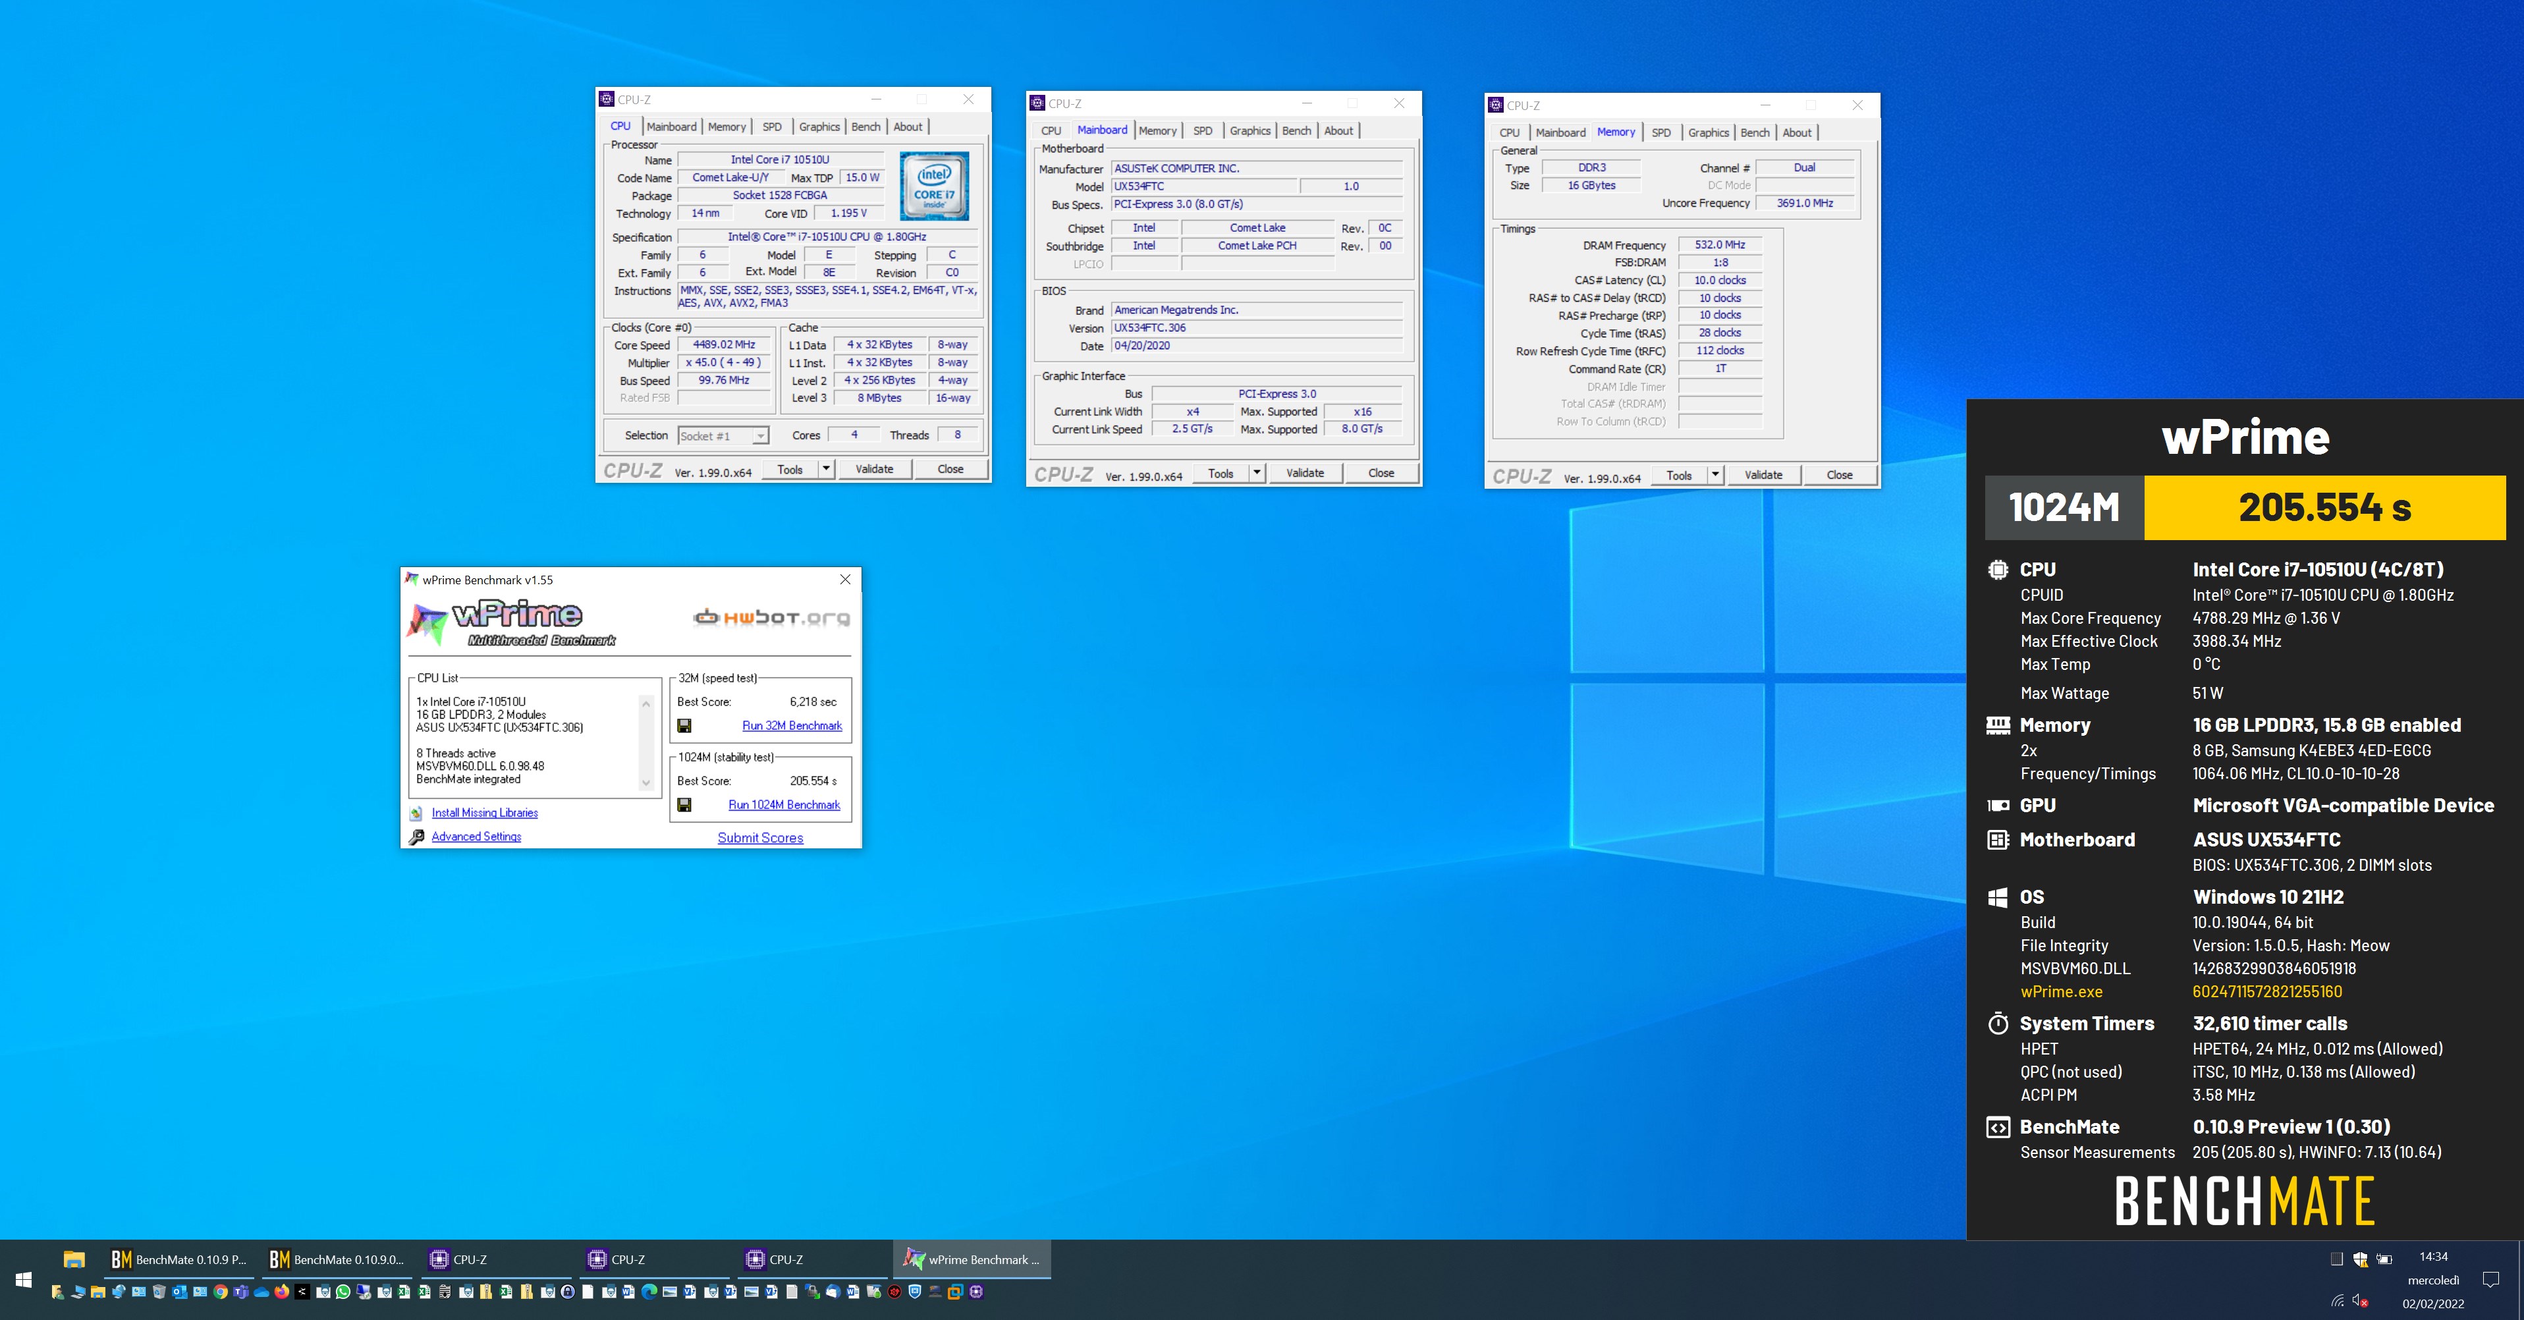Click Close button in CPU-Z Mainboard window
The image size is (2524, 1320).
(x=1381, y=472)
